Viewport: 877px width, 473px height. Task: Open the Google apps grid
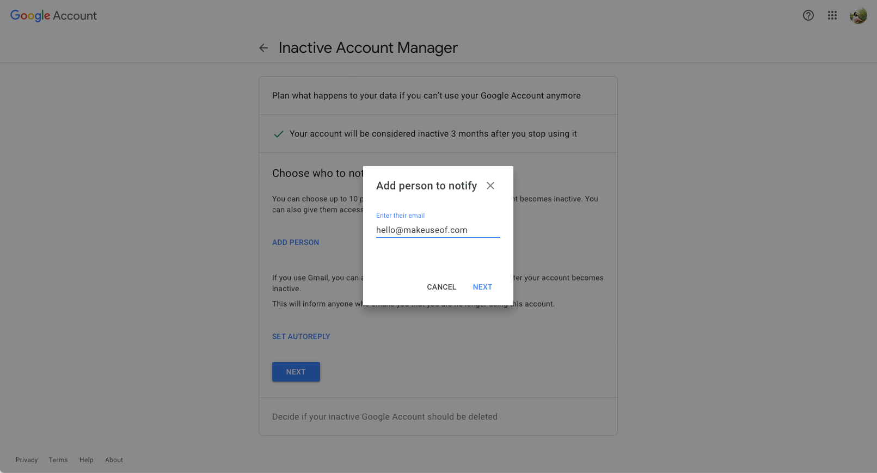[x=832, y=15]
